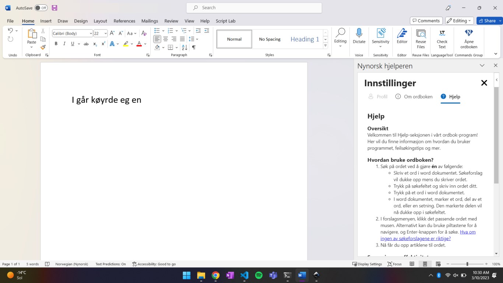This screenshot has height=283, width=503.
Task: Open Reuse Files panel
Action: [421, 39]
